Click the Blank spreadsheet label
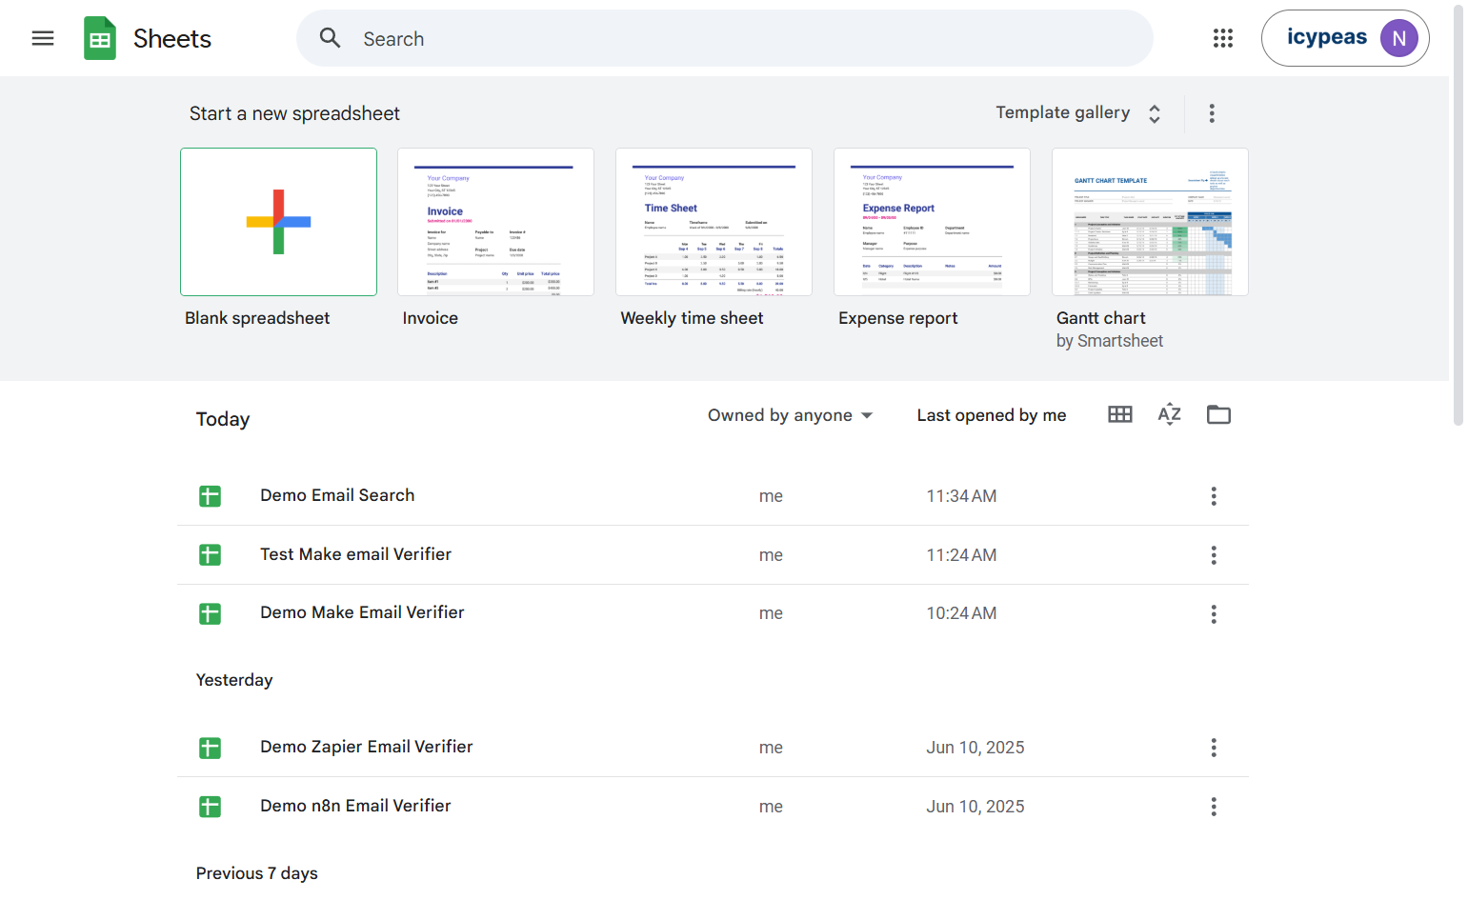Viewport: 1468px width, 900px height. click(257, 318)
